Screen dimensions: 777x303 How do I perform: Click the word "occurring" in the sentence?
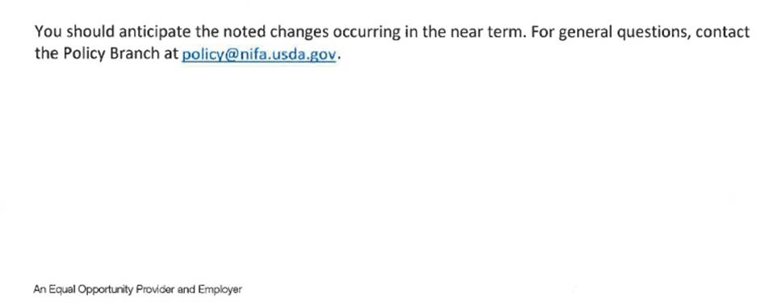coord(367,33)
